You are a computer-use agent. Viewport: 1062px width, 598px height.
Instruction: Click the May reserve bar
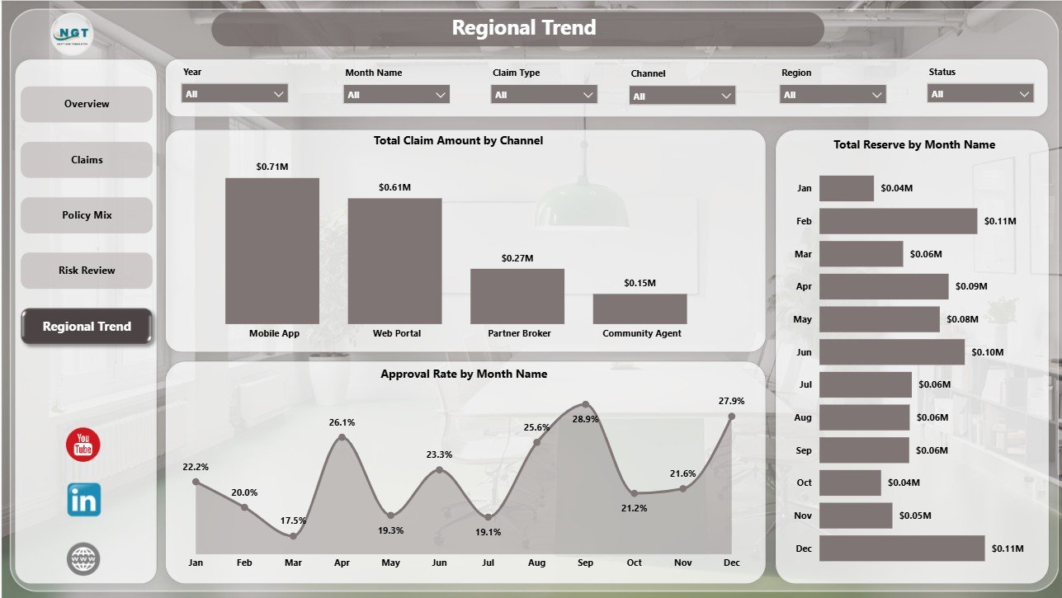coord(880,319)
